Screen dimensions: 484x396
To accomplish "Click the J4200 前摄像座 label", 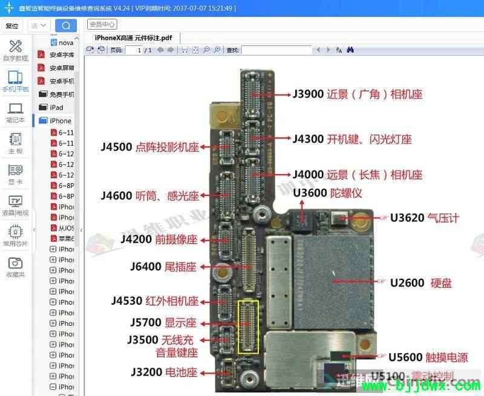I will [159, 239].
